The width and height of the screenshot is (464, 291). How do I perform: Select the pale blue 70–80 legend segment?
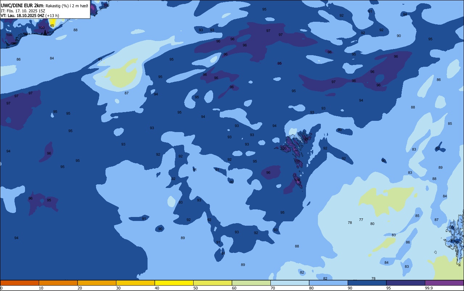click(290, 283)
